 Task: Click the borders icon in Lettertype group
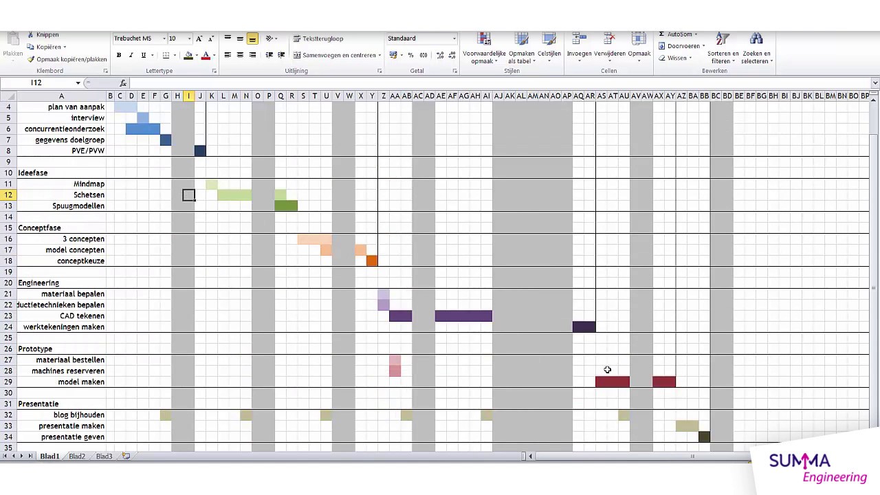(166, 55)
